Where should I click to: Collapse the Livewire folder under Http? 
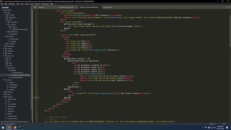(x=7, y=25)
